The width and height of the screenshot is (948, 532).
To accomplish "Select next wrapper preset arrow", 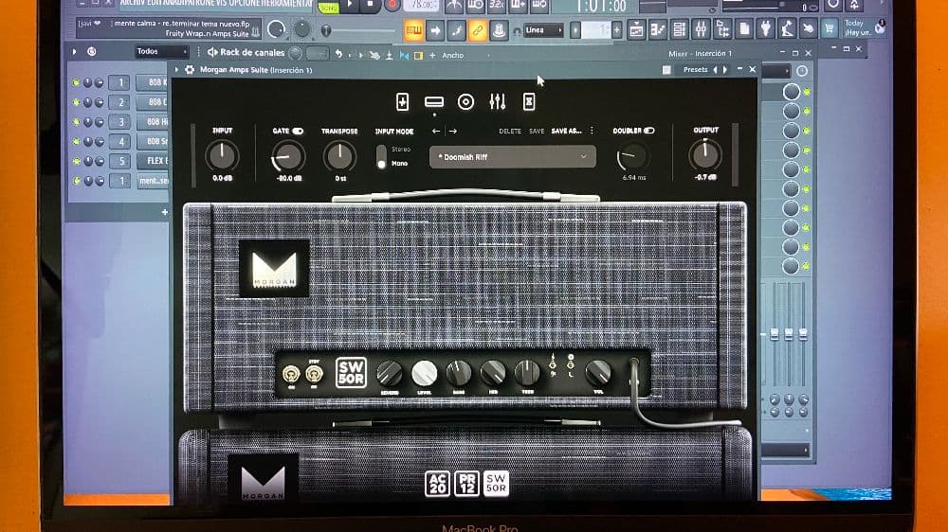I will (x=725, y=70).
